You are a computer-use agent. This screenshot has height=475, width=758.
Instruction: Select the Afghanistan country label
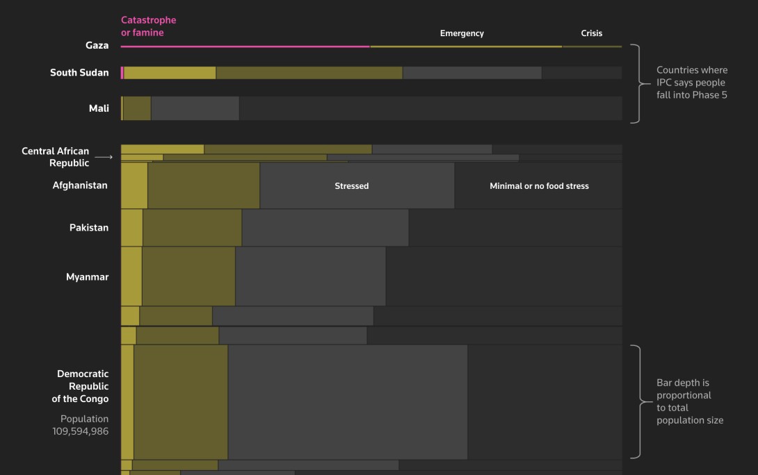[x=80, y=185]
